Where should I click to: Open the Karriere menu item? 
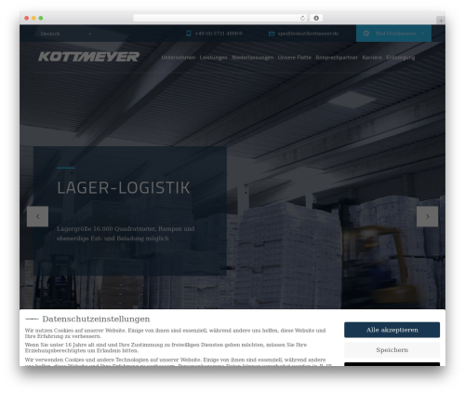pos(372,58)
